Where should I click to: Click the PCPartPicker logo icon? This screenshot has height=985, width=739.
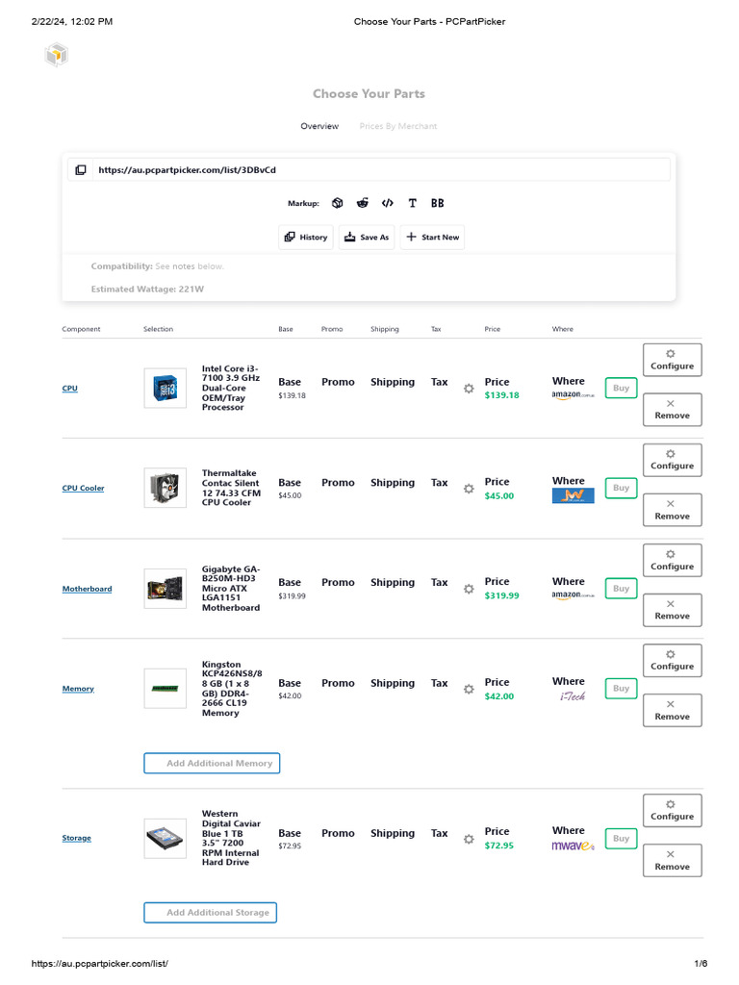point(57,56)
